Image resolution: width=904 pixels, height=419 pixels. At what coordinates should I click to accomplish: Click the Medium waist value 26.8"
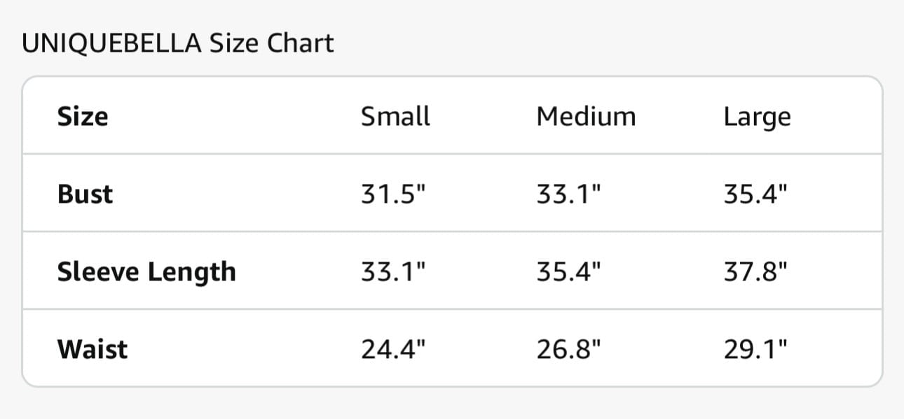coord(569,348)
